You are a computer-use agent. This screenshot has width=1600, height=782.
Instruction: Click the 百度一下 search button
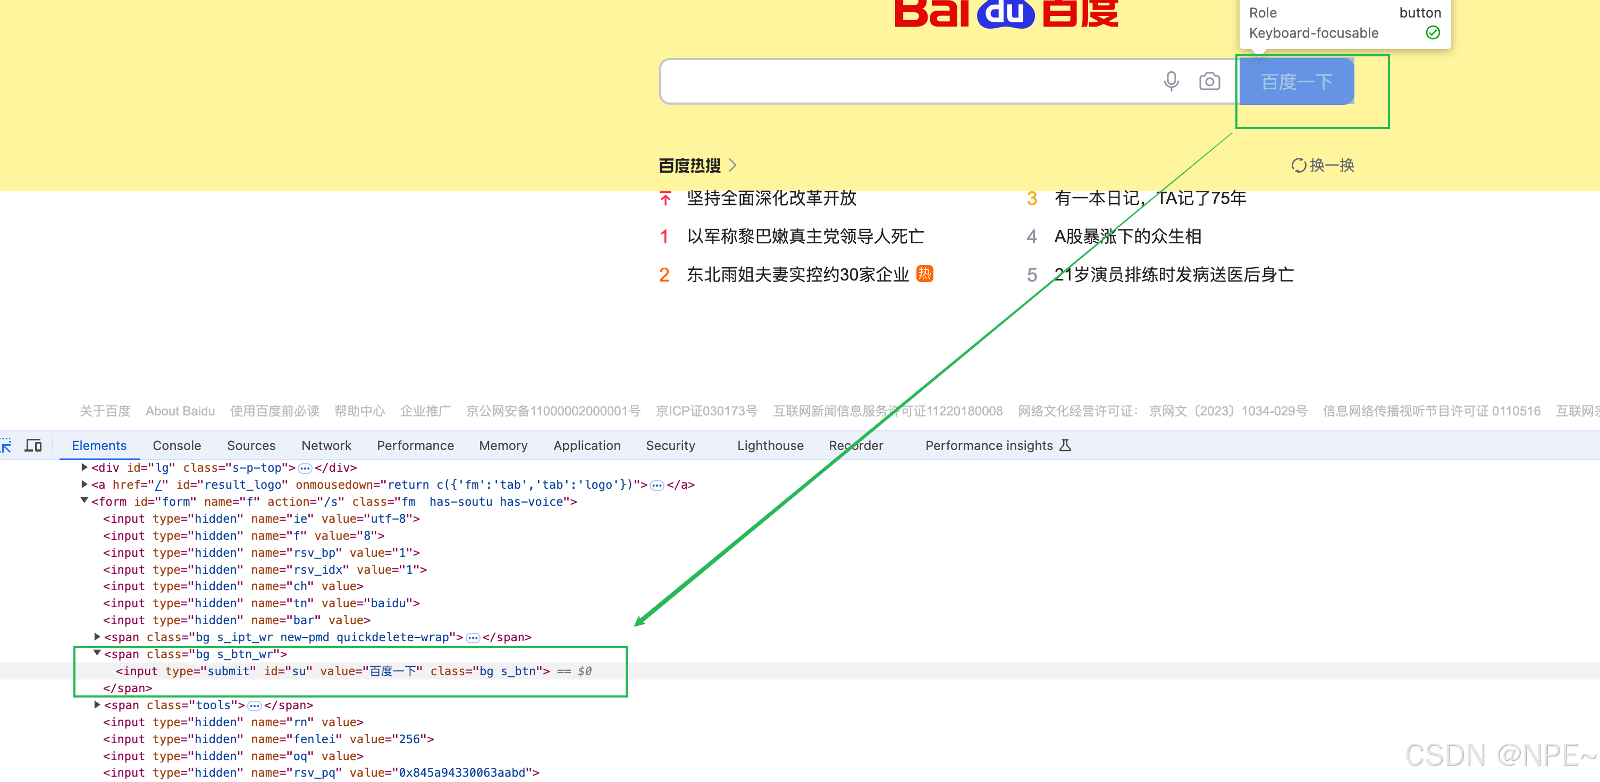click(x=1296, y=81)
